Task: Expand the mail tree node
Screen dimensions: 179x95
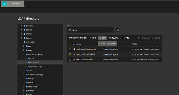Action: point(26,58)
